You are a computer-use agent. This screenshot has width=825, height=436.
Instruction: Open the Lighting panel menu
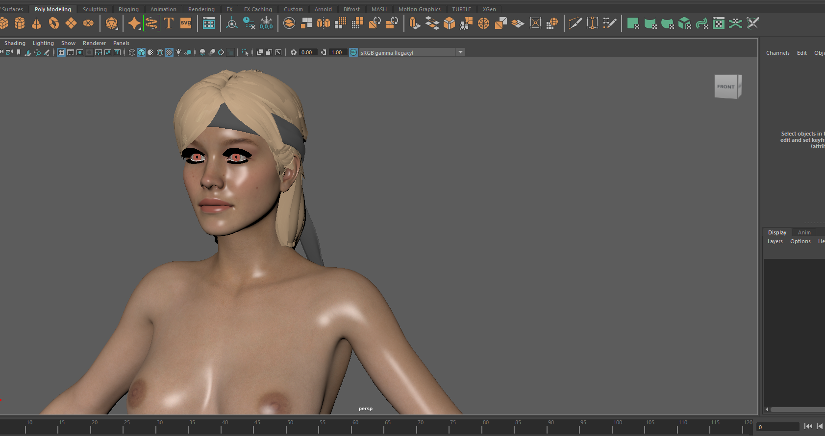(x=43, y=43)
